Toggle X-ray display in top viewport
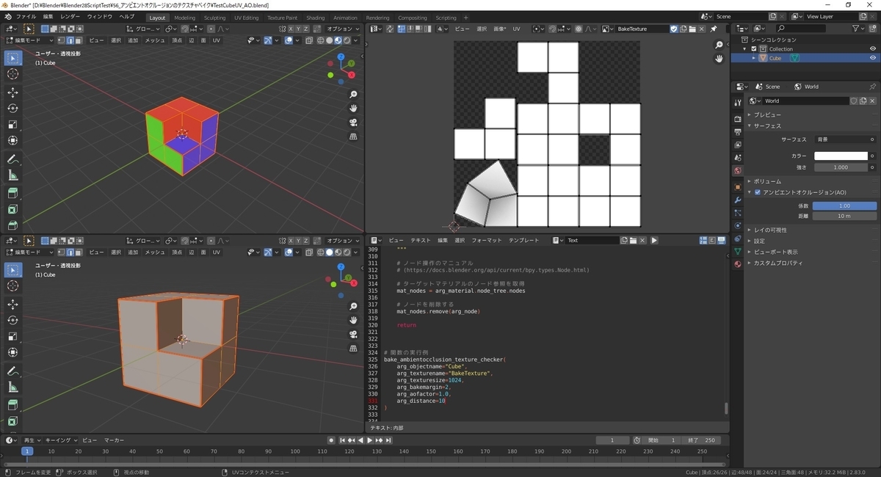The height and width of the screenshot is (477, 881). (309, 40)
